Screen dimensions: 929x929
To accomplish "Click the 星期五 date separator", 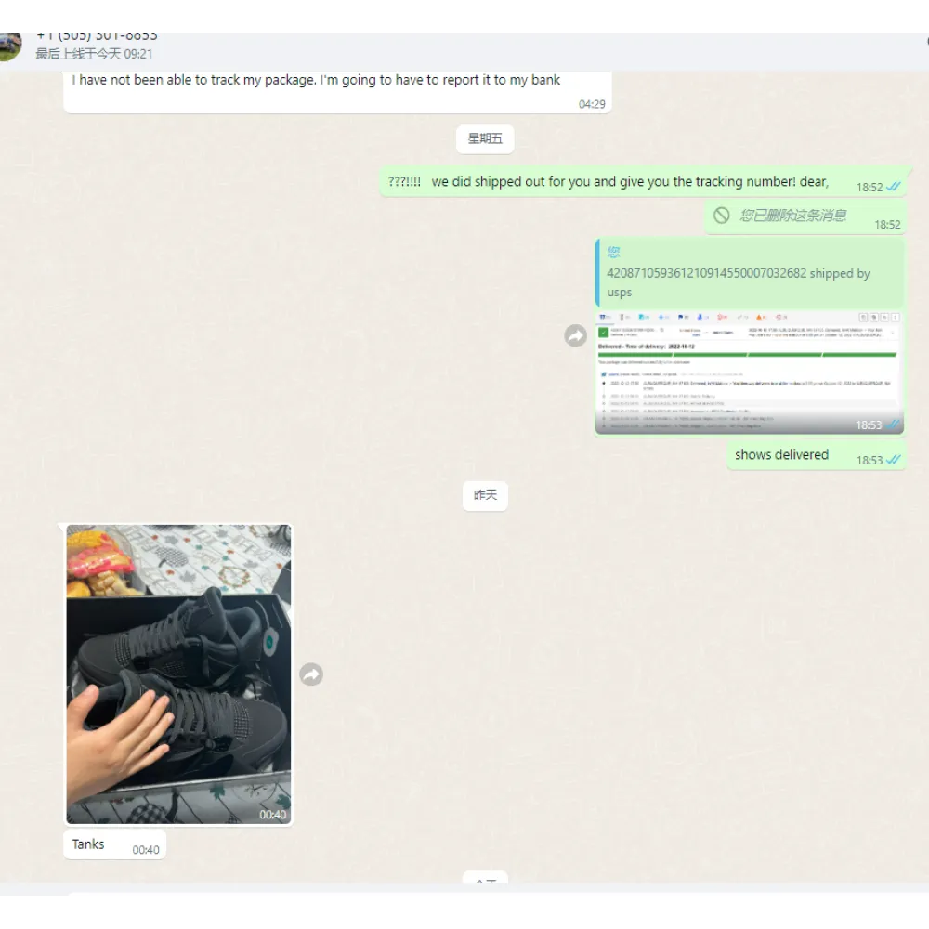I will click(x=485, y=139).
